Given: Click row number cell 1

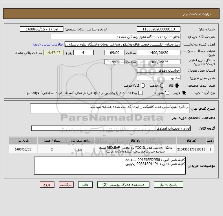Looking at the screenshot, I should click(210, 149).
